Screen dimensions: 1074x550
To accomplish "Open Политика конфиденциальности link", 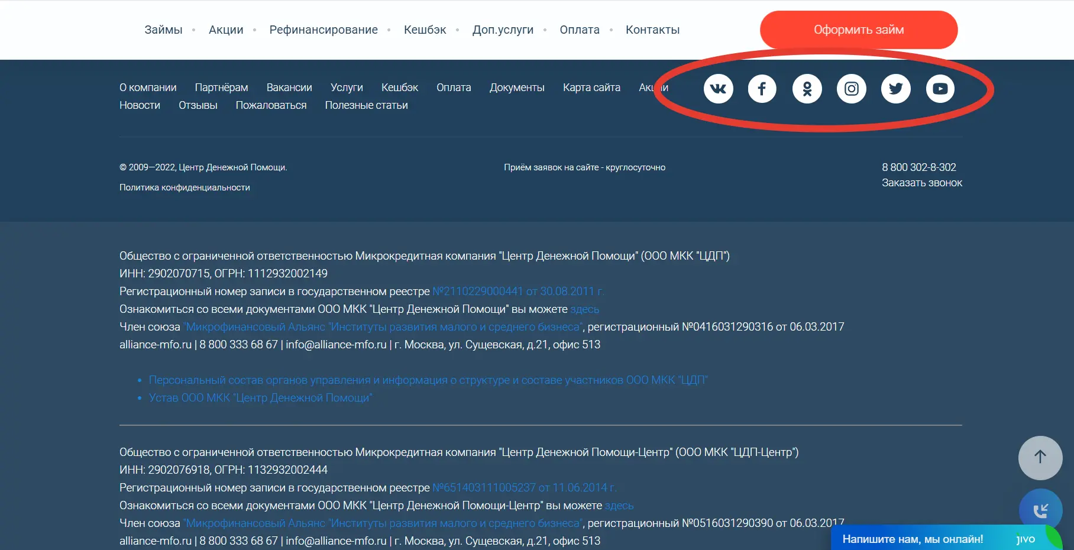I will click(x=185, y=187).
